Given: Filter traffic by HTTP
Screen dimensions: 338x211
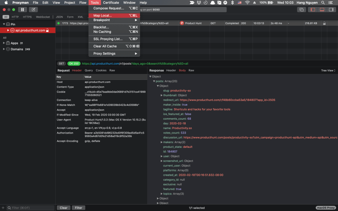Looking at the screenshot, I should coord(15,17).
